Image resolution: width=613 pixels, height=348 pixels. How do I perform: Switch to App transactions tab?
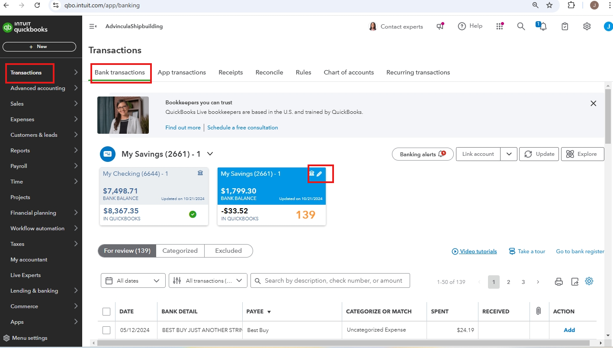pyautogui.click(x=182, y=72)
